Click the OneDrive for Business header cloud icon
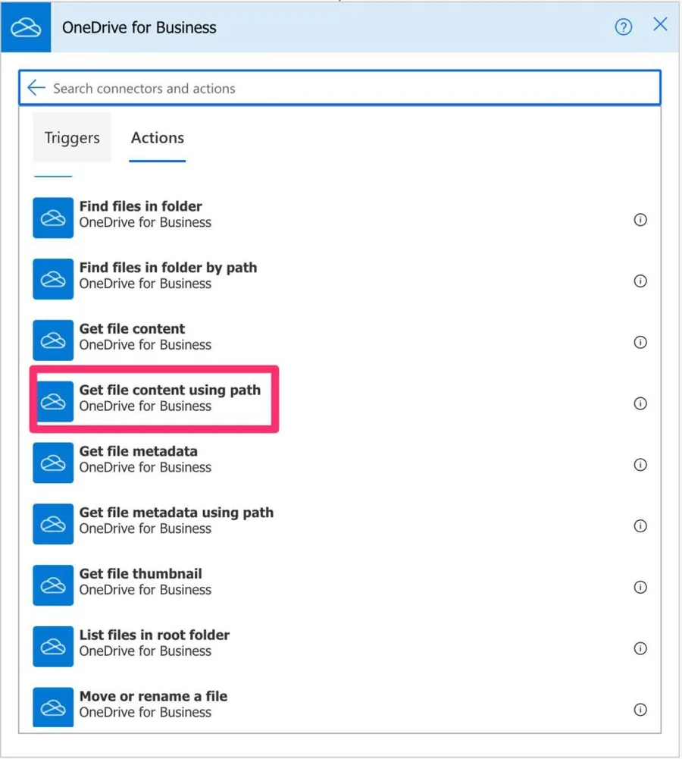Screen dimensions: 682x759 26,28
